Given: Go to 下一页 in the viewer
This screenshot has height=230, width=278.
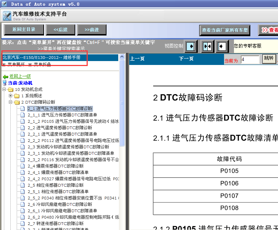Looking at the screenshot, I should 186,59.
